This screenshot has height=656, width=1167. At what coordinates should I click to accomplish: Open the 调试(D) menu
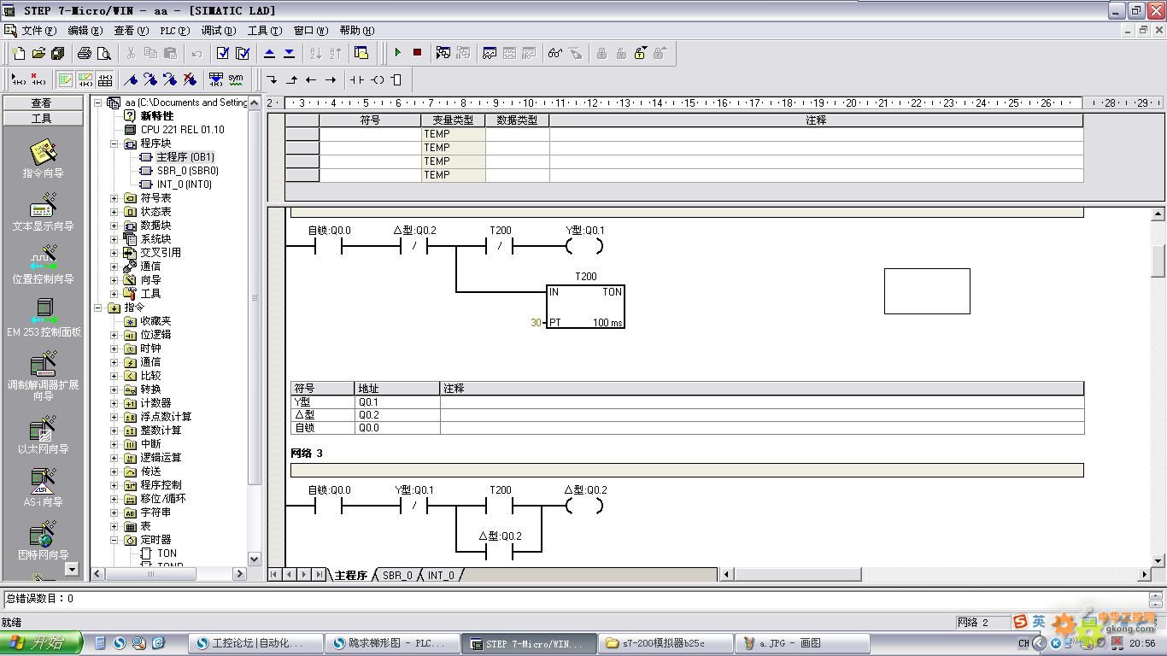pyautogui.click(x=218, y=30)
